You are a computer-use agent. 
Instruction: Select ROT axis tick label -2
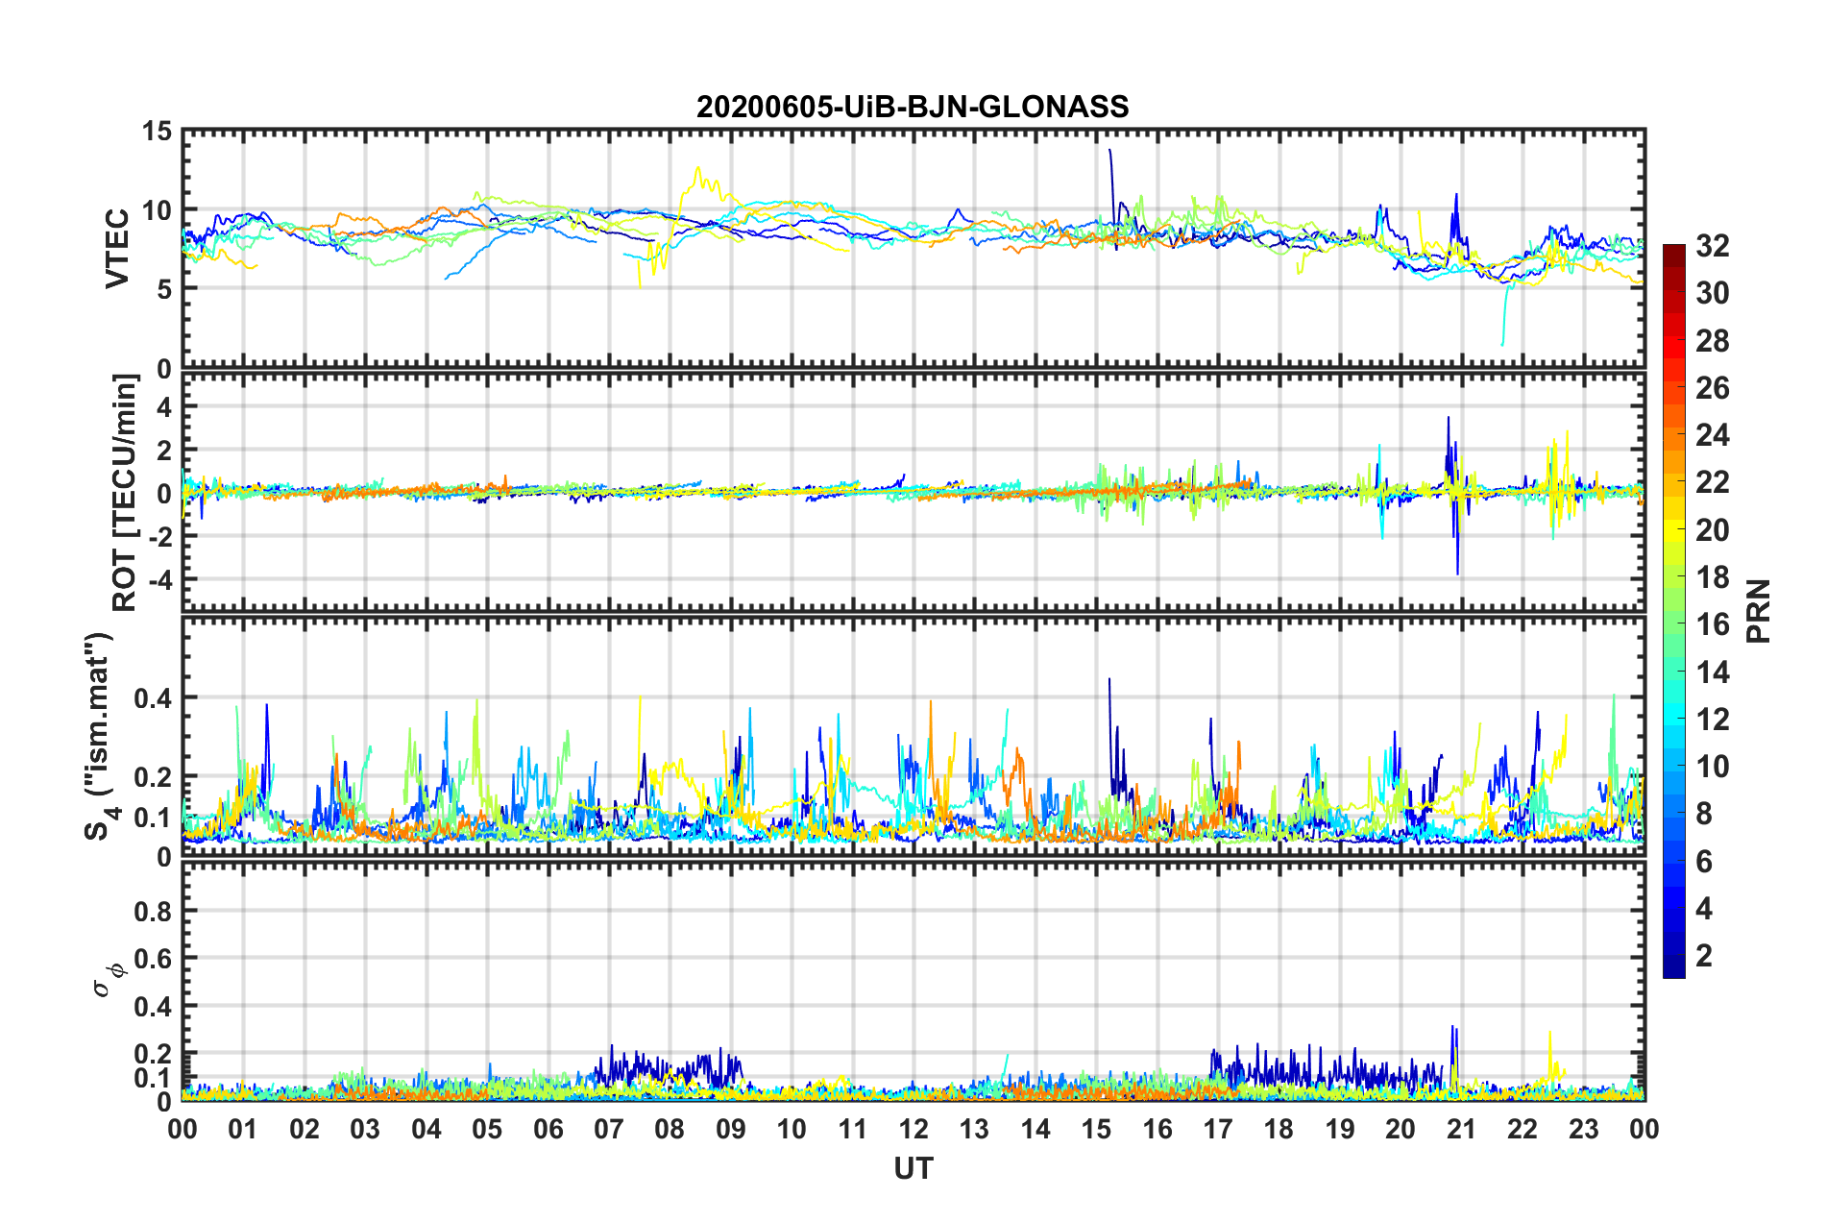pos(159,537)
